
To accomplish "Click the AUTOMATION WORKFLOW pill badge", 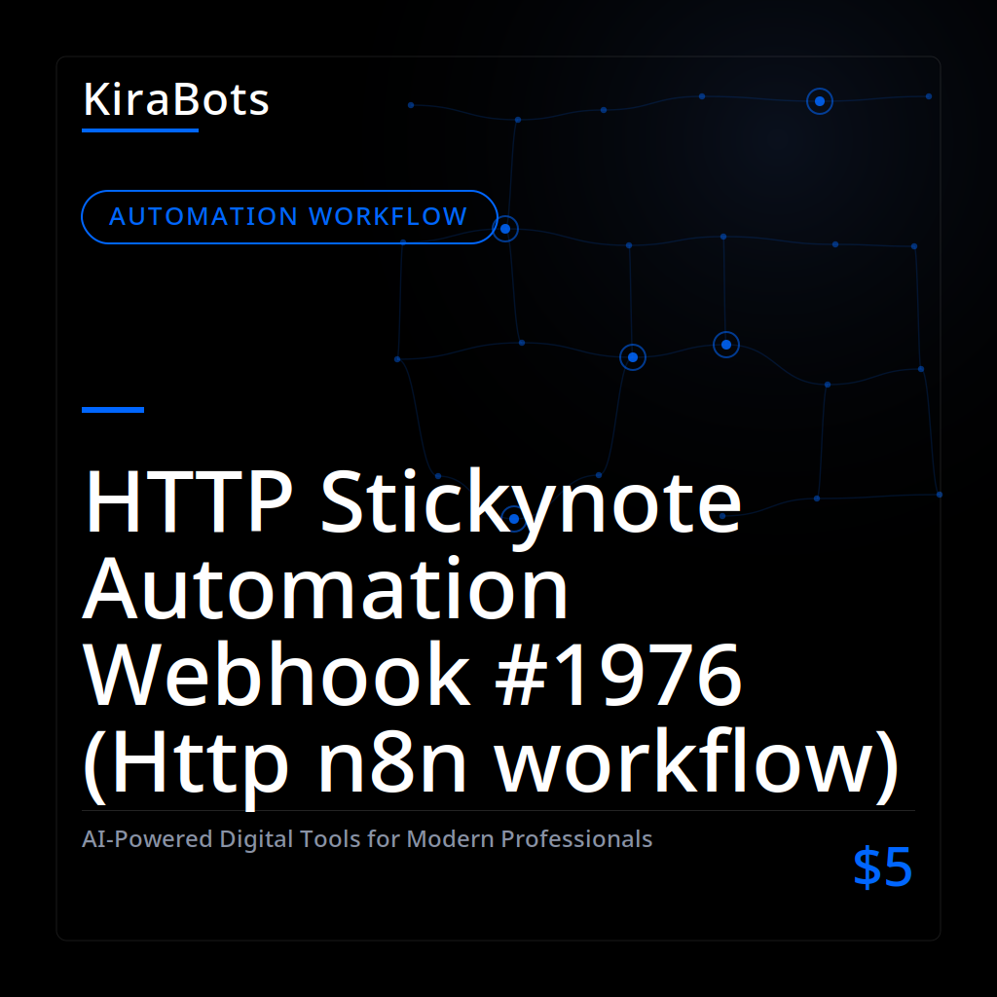I will pyautogui.click(x=289, y=217).
